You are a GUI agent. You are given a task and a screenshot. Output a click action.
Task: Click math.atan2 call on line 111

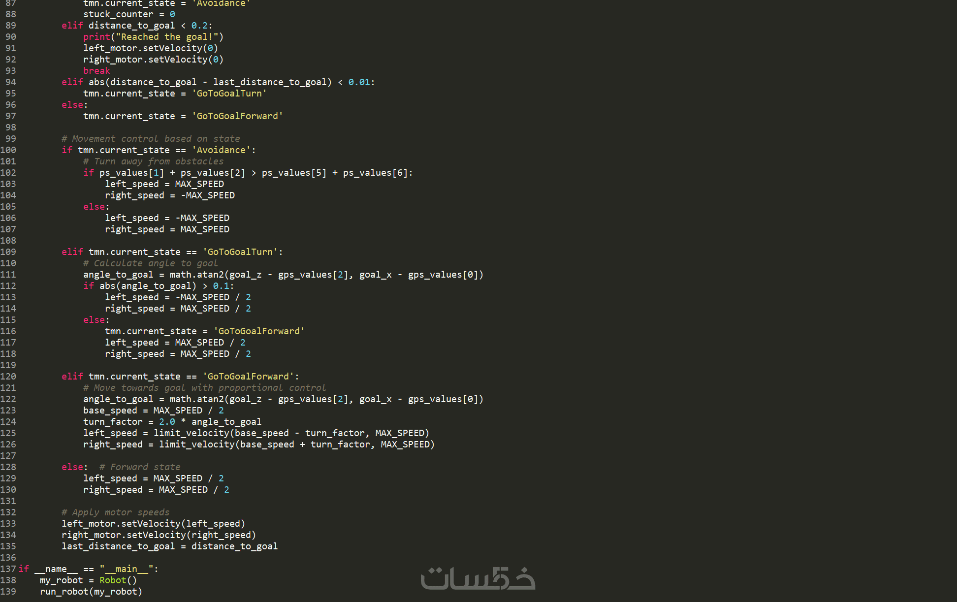(x=196, y=275)
